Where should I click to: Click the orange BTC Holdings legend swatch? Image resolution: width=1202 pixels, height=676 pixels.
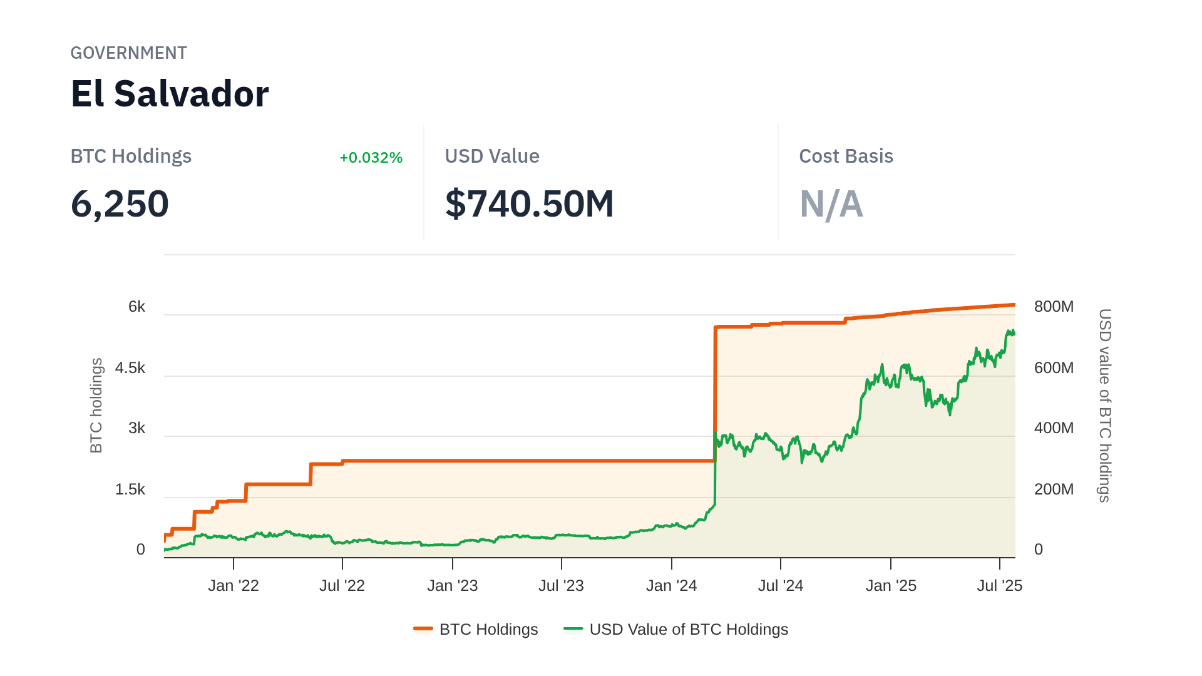(x=423, y=629)
